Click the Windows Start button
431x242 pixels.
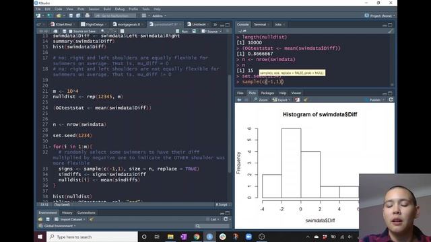coord(40,237)
